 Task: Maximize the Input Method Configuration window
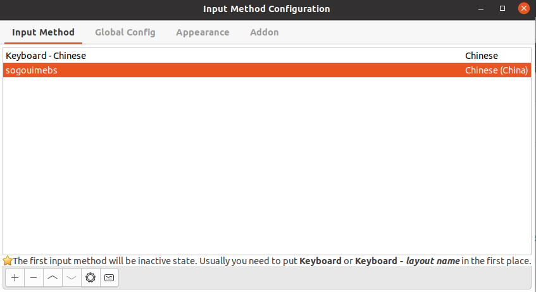tap(502, 9)
